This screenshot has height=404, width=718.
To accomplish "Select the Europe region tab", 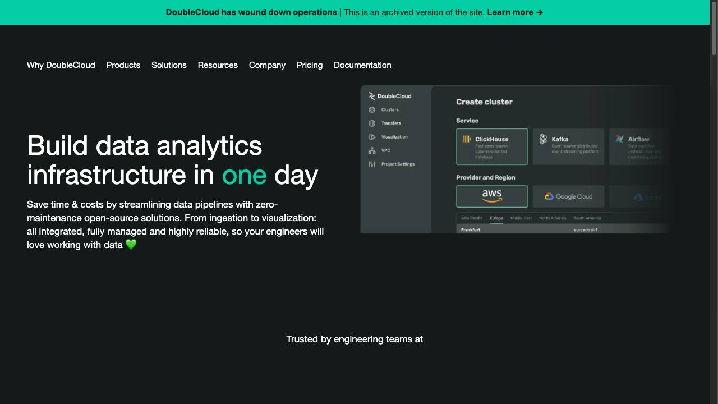I will coord(496,218).
